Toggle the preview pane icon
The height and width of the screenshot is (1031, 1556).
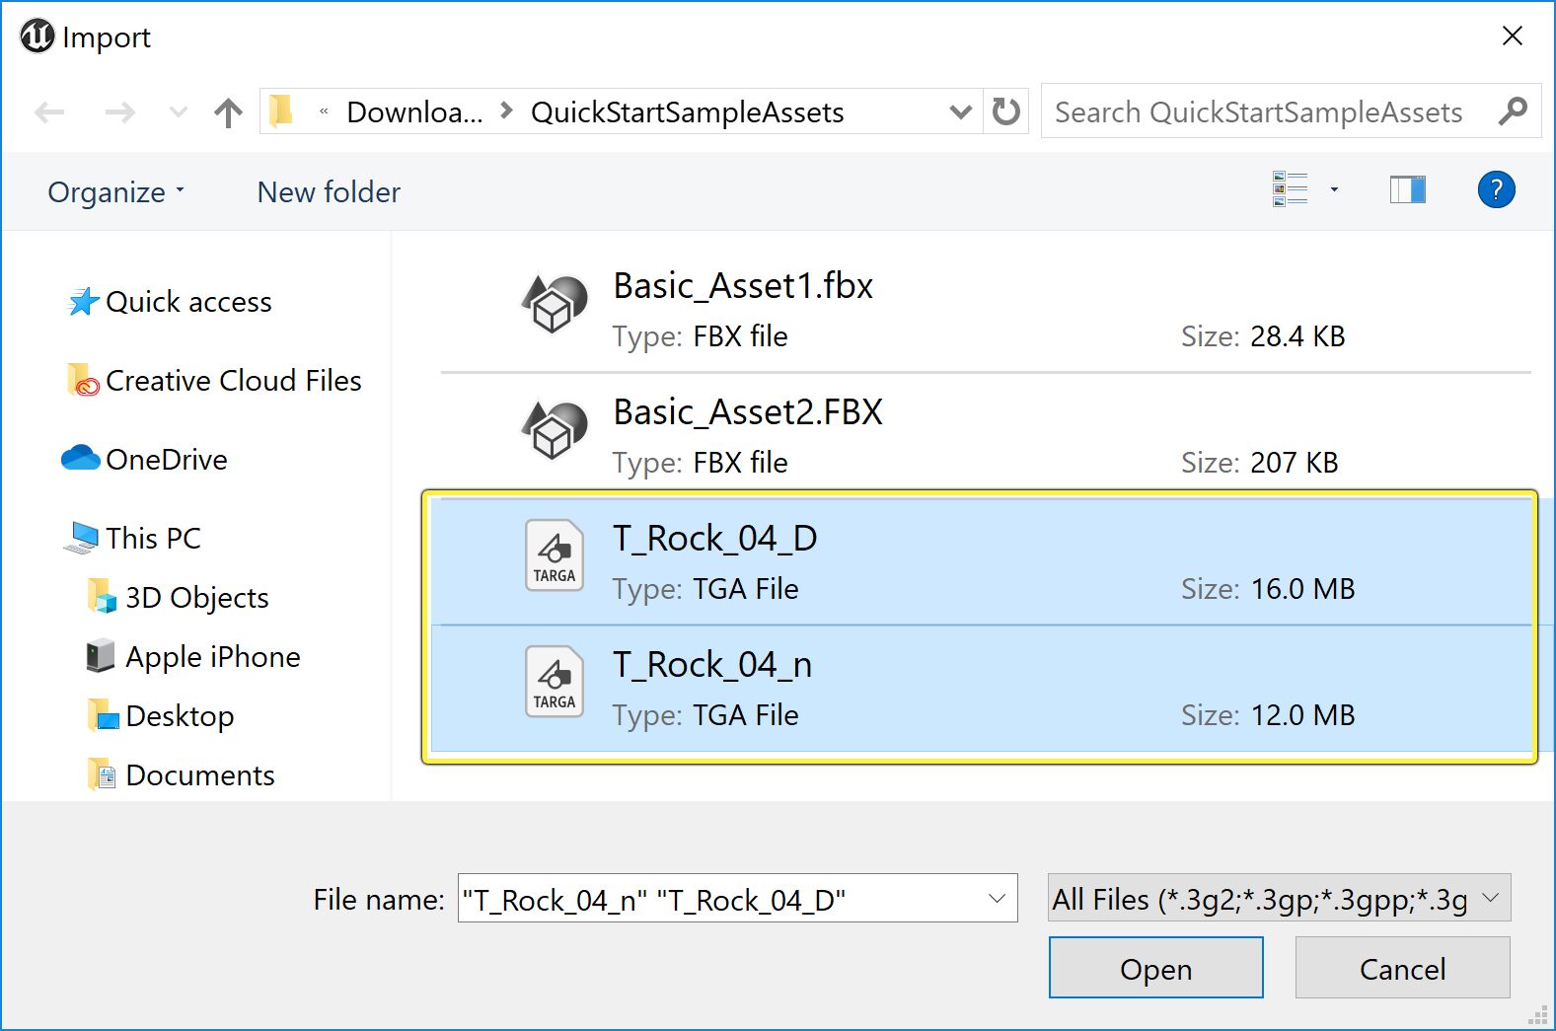[1407, 189]
